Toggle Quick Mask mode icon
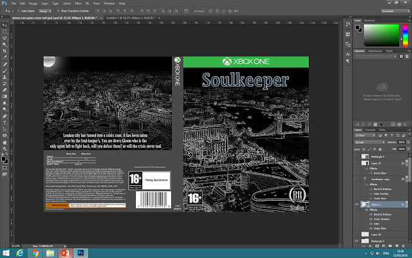 point(5,168)
